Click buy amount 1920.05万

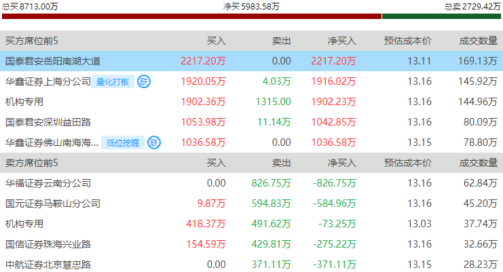(203, 81)
